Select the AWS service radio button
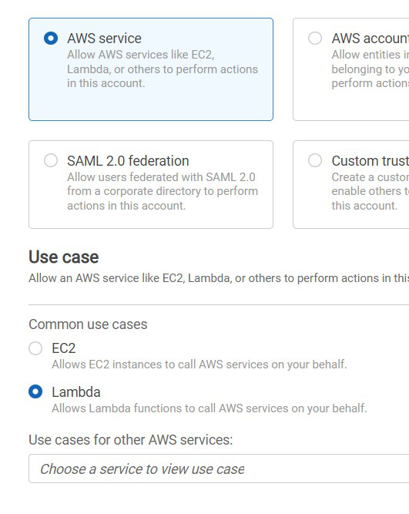The width and height of the screenshot is (409, 514). 51,39
